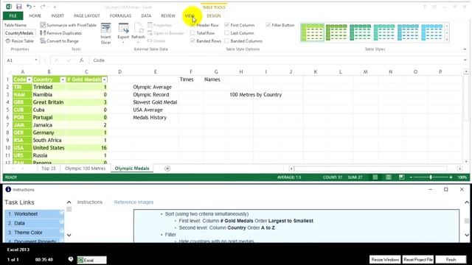Enable the Last Column checkbox
Screen dimensions: 472x265
(227, 33)
